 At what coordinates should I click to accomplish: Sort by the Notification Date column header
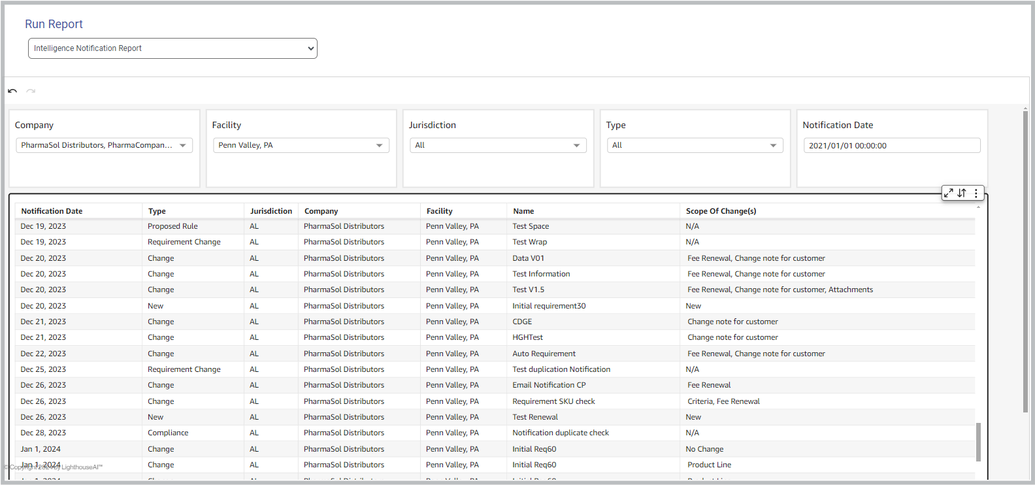click(52, 211)
